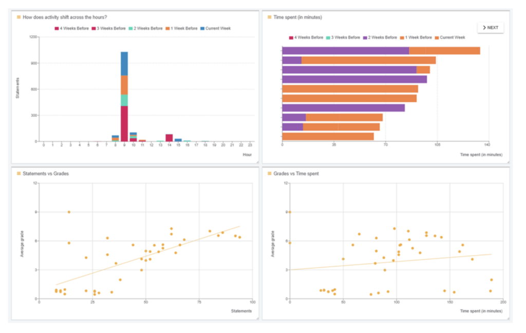Click the orange segment of the topmost Time spent bar
This screenshot has width=526, height=333.
click(x=444, y=50)
